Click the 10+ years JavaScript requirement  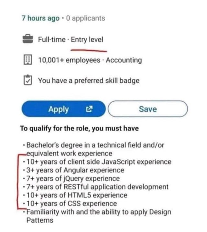pyautogui.click(x=97, y=162)
